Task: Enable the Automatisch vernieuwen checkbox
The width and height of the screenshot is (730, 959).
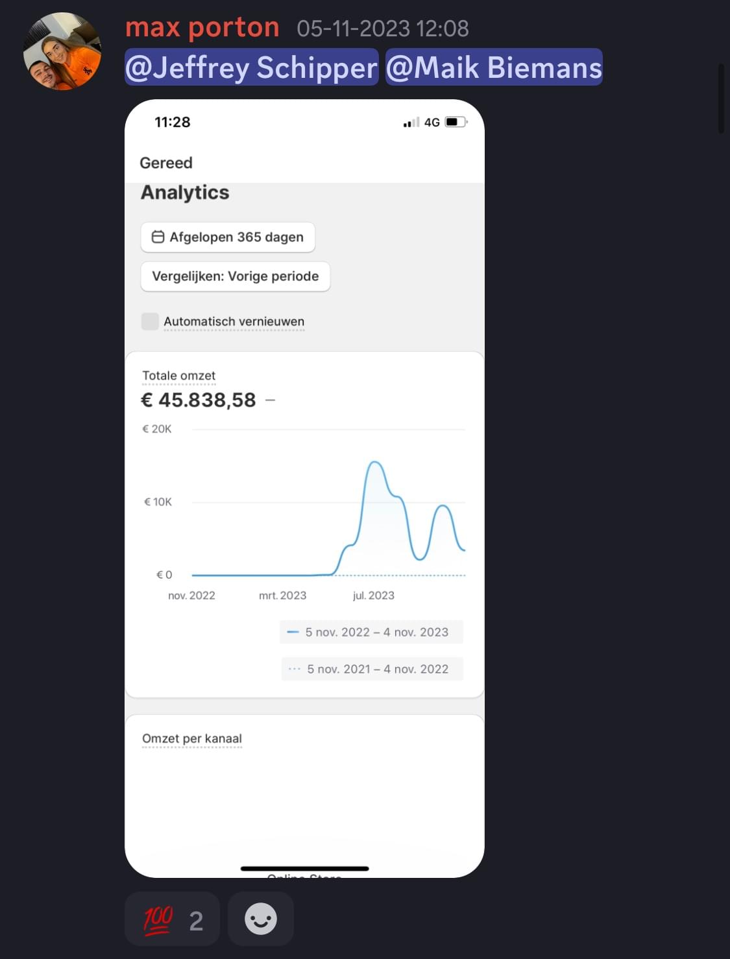Action: pos(150,321)
